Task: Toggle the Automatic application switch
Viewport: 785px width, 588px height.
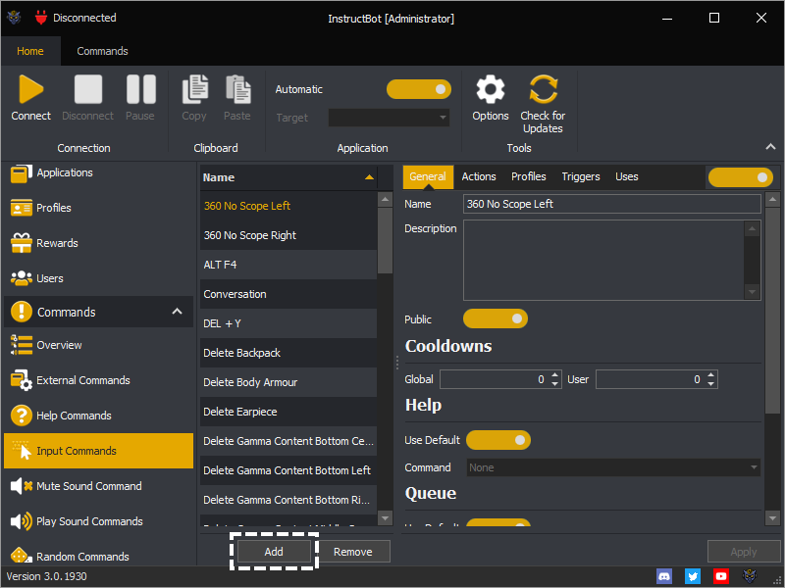Action: [x=419, y=89]
